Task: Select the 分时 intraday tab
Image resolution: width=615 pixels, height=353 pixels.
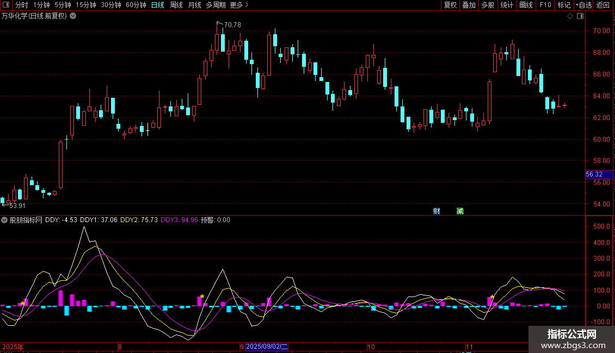Action: point(21,5)
